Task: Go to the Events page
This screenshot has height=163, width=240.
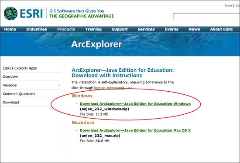Action: [x=171, y=29]
